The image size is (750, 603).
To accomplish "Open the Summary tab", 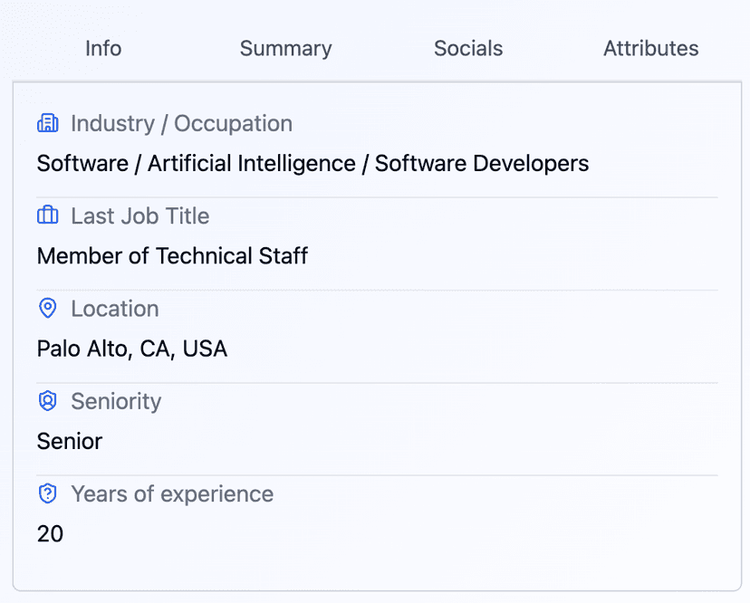I will pyautogui.click(x=285, y=49).
